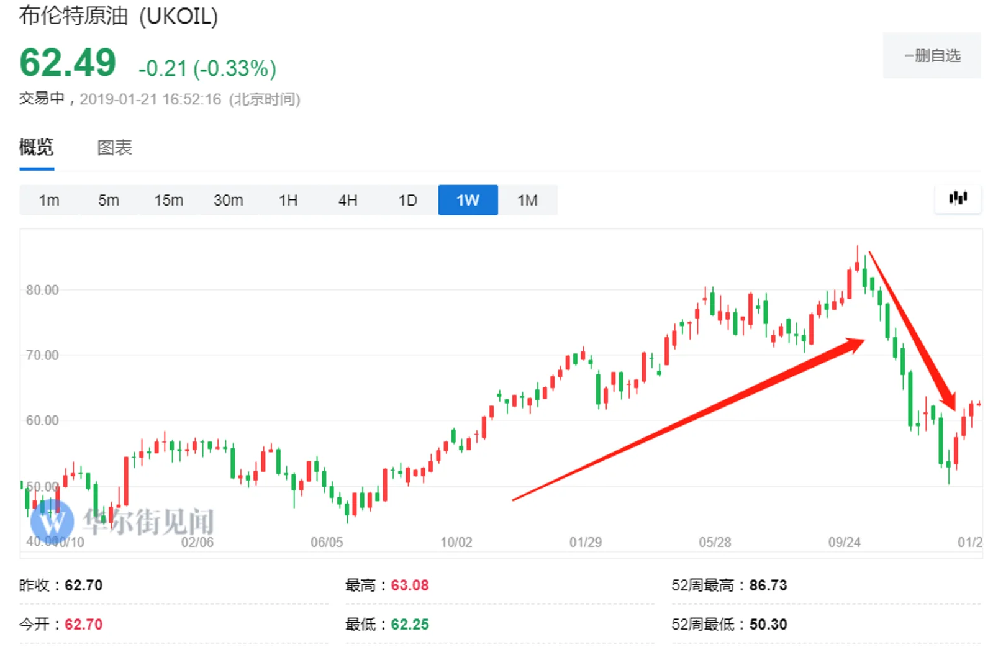The width and height of the screenshot is (993, 660).
Task: Switch chart to 1H interval
Action: 288,201
